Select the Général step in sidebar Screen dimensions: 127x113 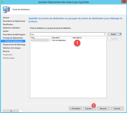pyautogui.click(x=6, y=18)
